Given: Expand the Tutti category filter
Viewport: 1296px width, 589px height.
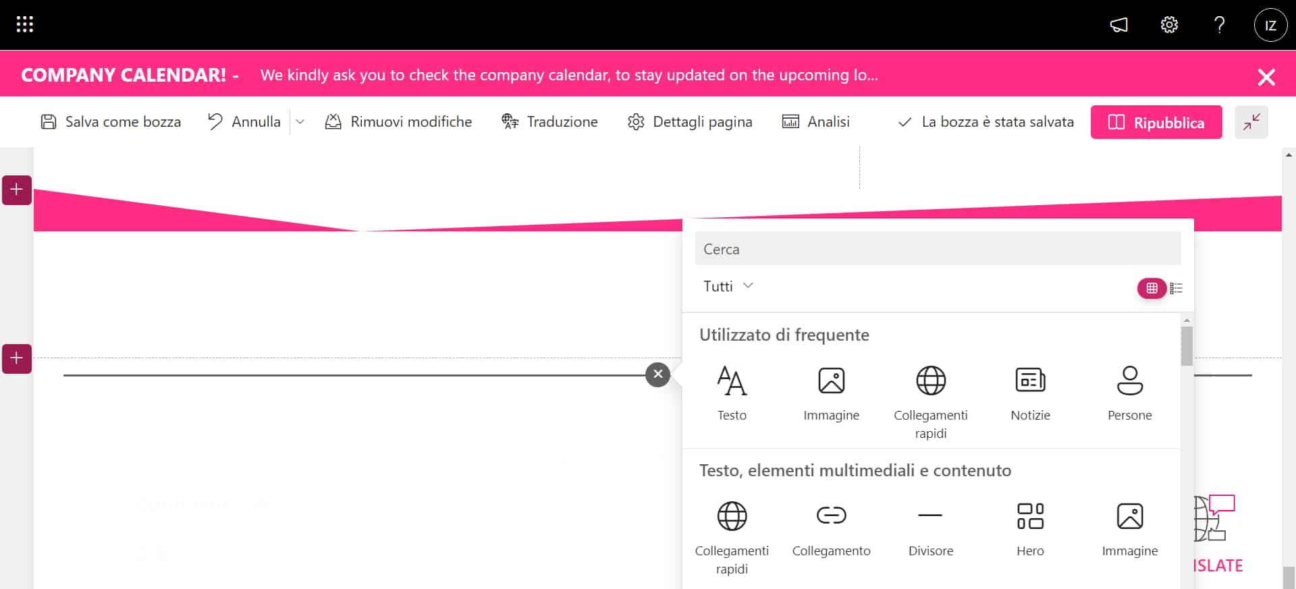Looking at the screenshot, I should (x=728, y=286).
